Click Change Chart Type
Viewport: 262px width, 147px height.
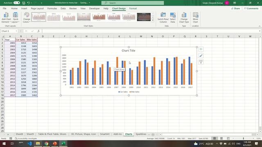tap(184, 18)
